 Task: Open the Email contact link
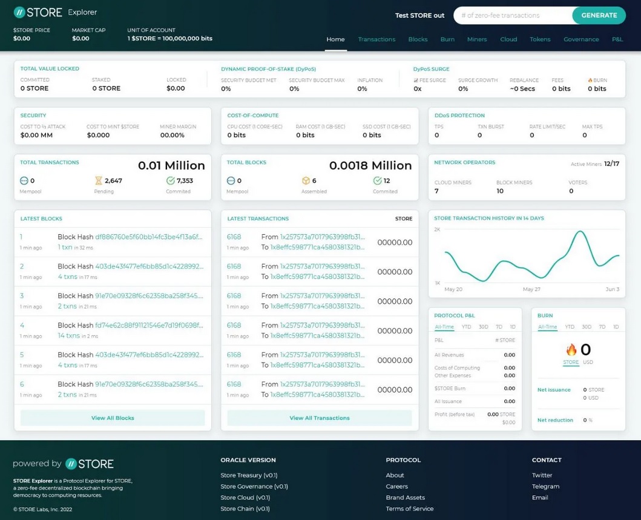coord(540,498)
